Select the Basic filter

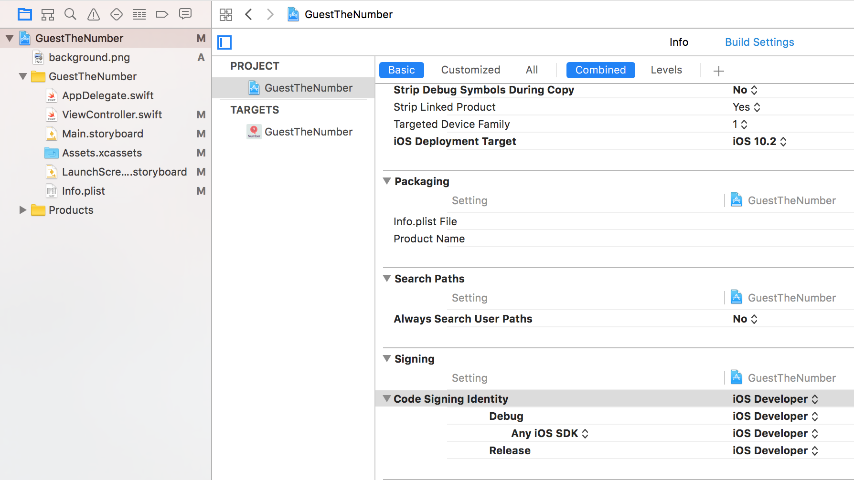[402, 70]
